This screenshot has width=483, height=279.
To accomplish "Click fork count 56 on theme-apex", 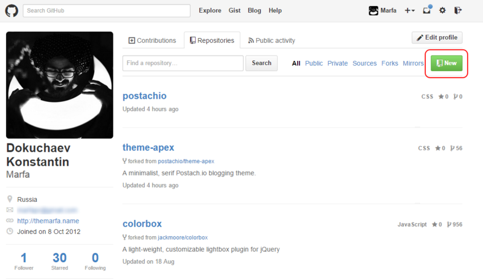I will 456,148.
